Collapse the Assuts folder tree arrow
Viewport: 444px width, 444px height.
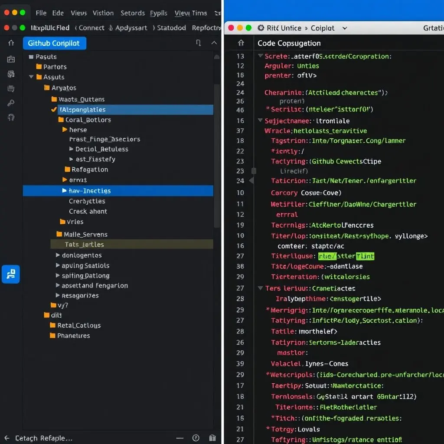(x=31, y=77)
